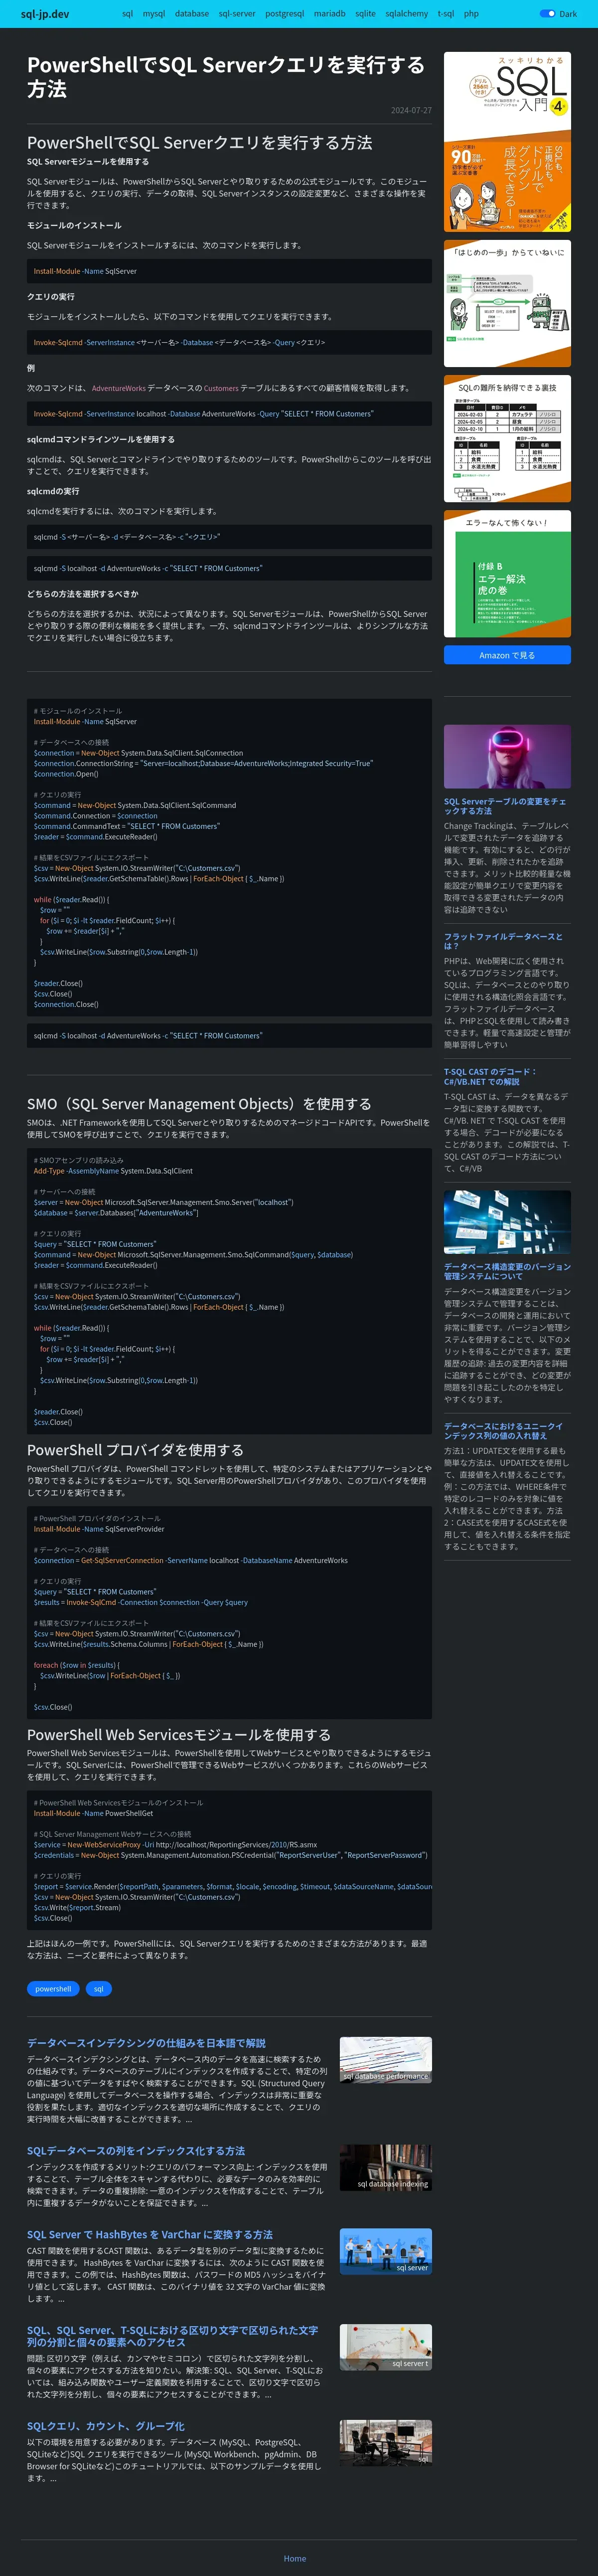Screen dimensions: 598x2576
Task: Open SQL Serverテーブルの変更をチェックする方法 link
Action: [x=505, y=806]
